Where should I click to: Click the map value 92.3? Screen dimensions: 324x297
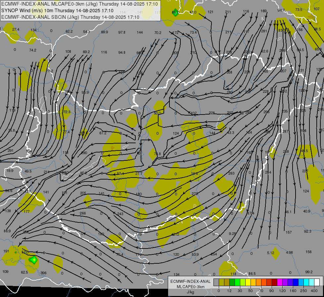(307, 231)
